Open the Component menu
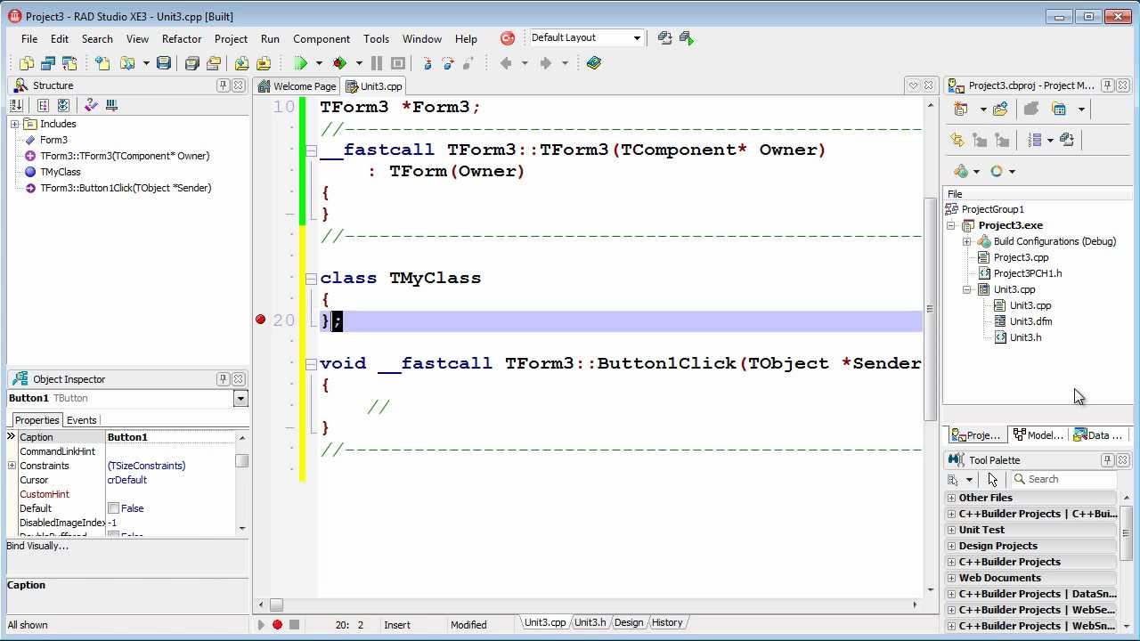This screenshot has height=641, width=1140. pos(322,38)
